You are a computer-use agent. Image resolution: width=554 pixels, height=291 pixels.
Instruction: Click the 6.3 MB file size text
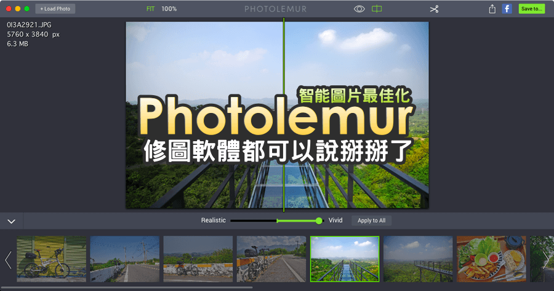17,44
